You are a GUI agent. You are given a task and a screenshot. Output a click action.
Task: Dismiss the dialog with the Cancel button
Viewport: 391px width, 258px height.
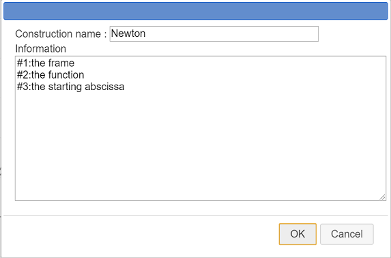click(x=347, y=234)
